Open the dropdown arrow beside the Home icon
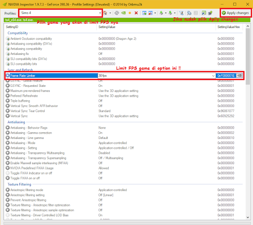253x225 pixels. (110, 13)
